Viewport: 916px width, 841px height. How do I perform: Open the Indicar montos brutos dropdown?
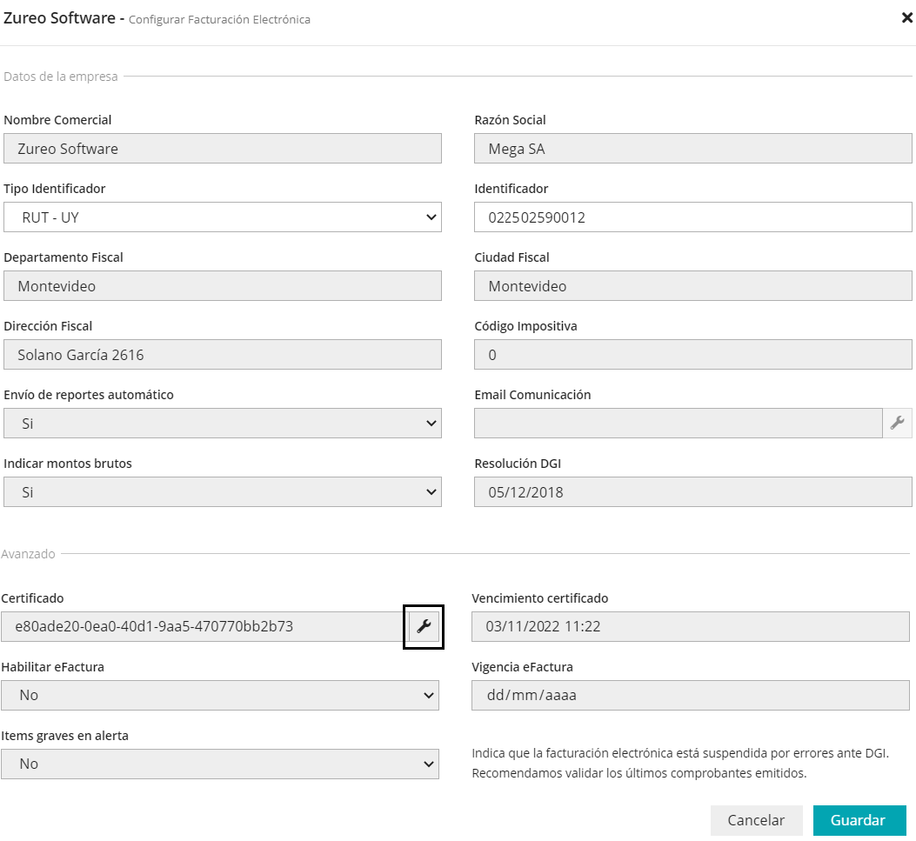tap(223, 492)
